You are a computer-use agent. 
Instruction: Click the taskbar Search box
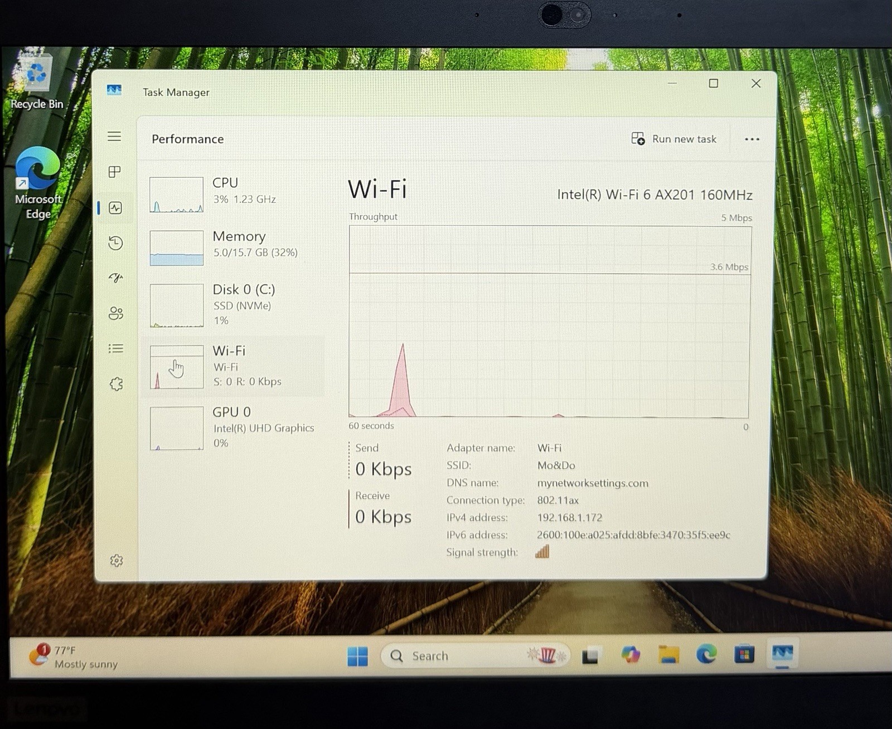(x=475, y=655)
